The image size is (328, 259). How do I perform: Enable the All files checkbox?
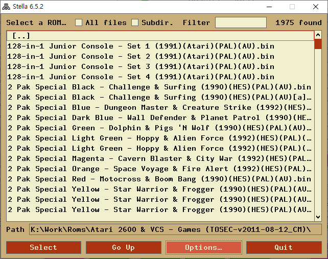click(x=79, y=22)
